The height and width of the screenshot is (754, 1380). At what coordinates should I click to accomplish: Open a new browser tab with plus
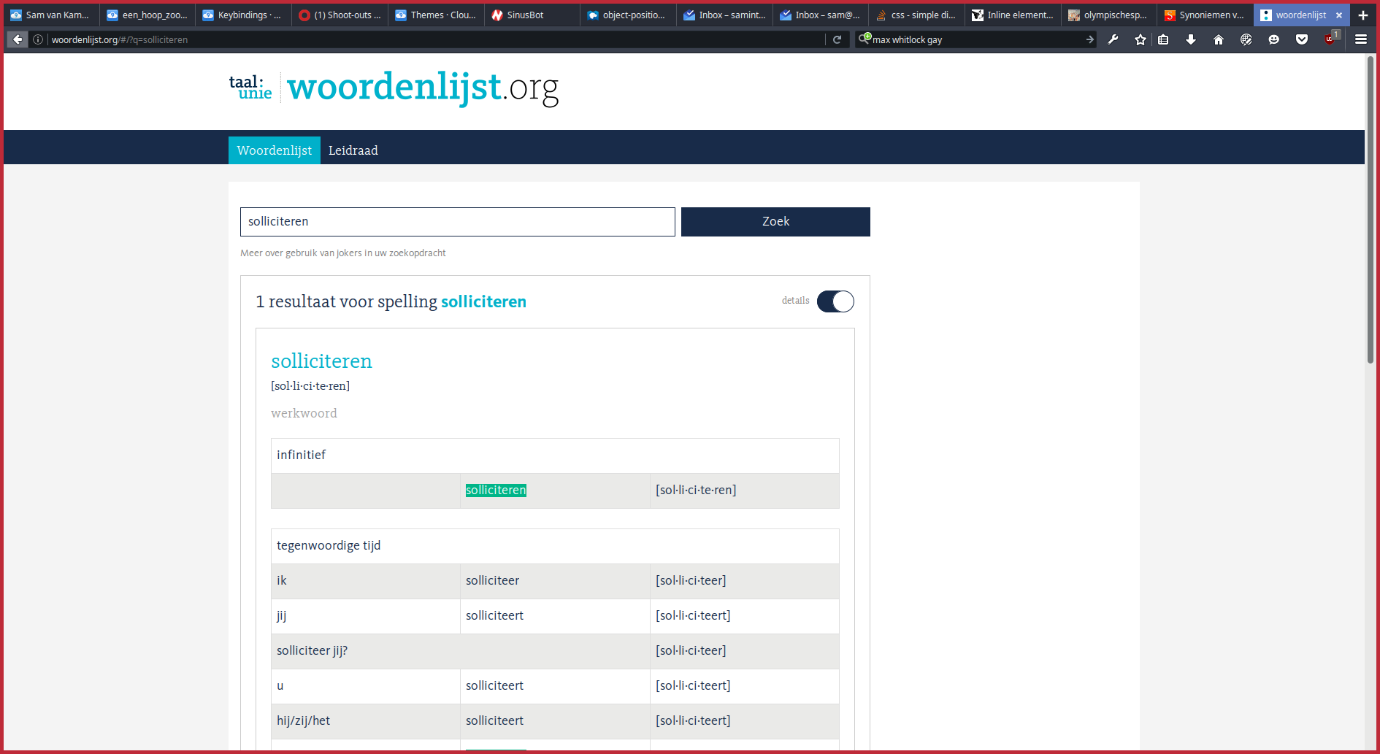point(1363,15)
